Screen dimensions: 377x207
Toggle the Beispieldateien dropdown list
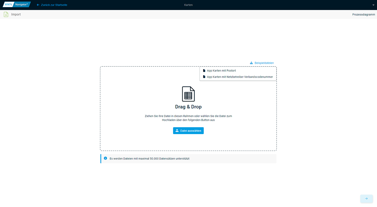[264, 63]
